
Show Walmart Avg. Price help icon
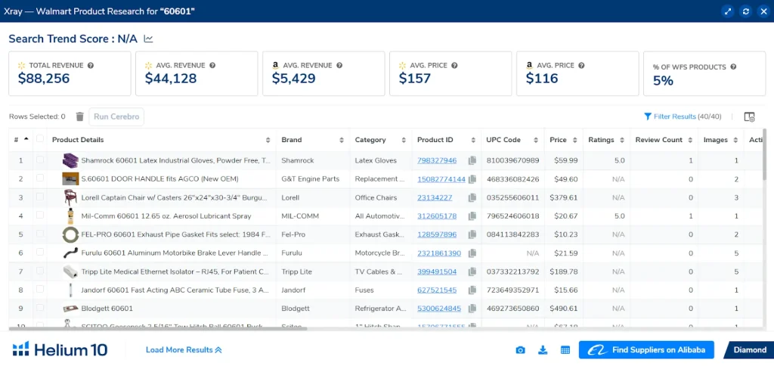point(454,65)
